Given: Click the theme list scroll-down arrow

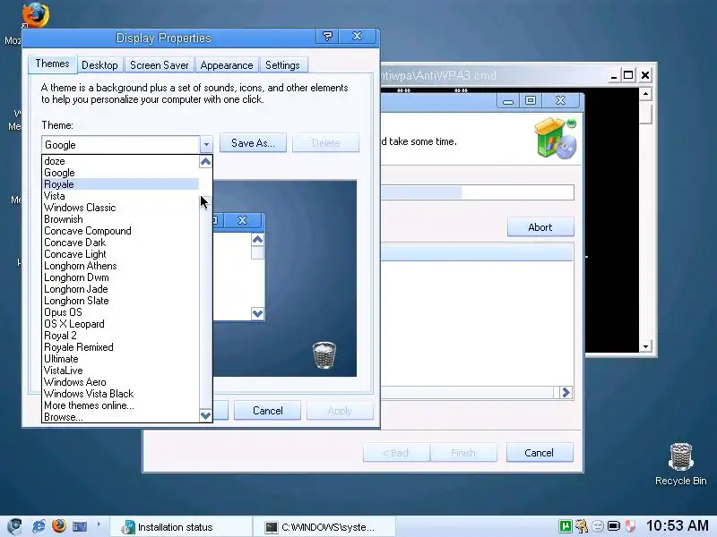Looking at the screenshot, I should coord(206,415).
